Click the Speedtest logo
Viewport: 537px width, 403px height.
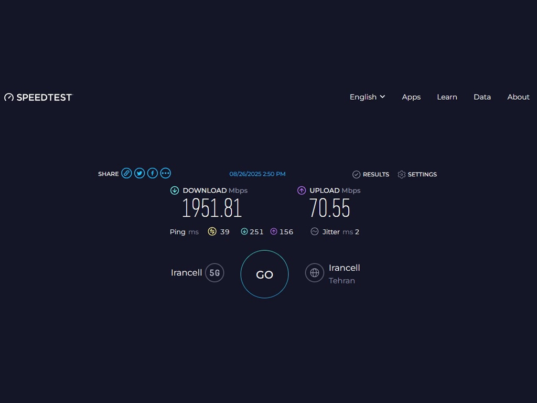click(38, 97)
